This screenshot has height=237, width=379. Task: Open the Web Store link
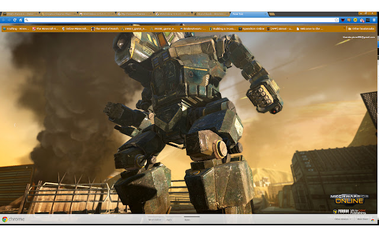[362, 219]
